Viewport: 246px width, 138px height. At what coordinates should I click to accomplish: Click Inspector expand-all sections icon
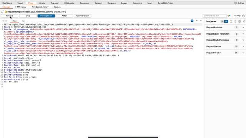231,21
